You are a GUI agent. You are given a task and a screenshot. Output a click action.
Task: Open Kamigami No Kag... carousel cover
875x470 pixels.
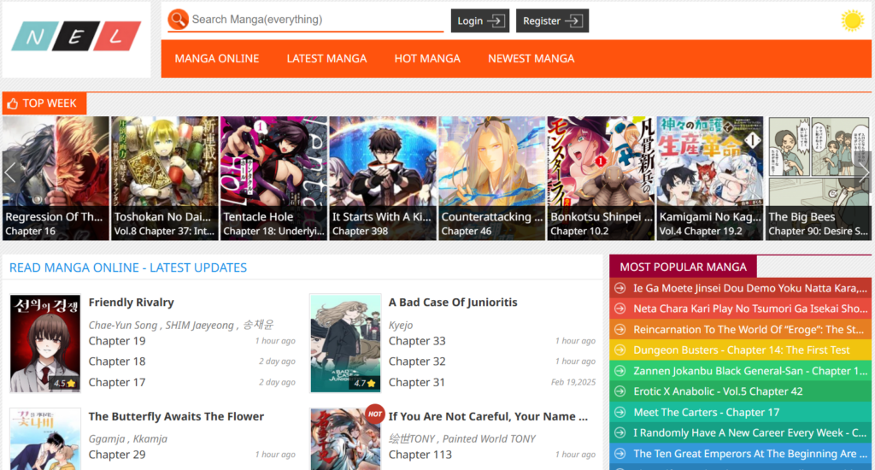710,178
